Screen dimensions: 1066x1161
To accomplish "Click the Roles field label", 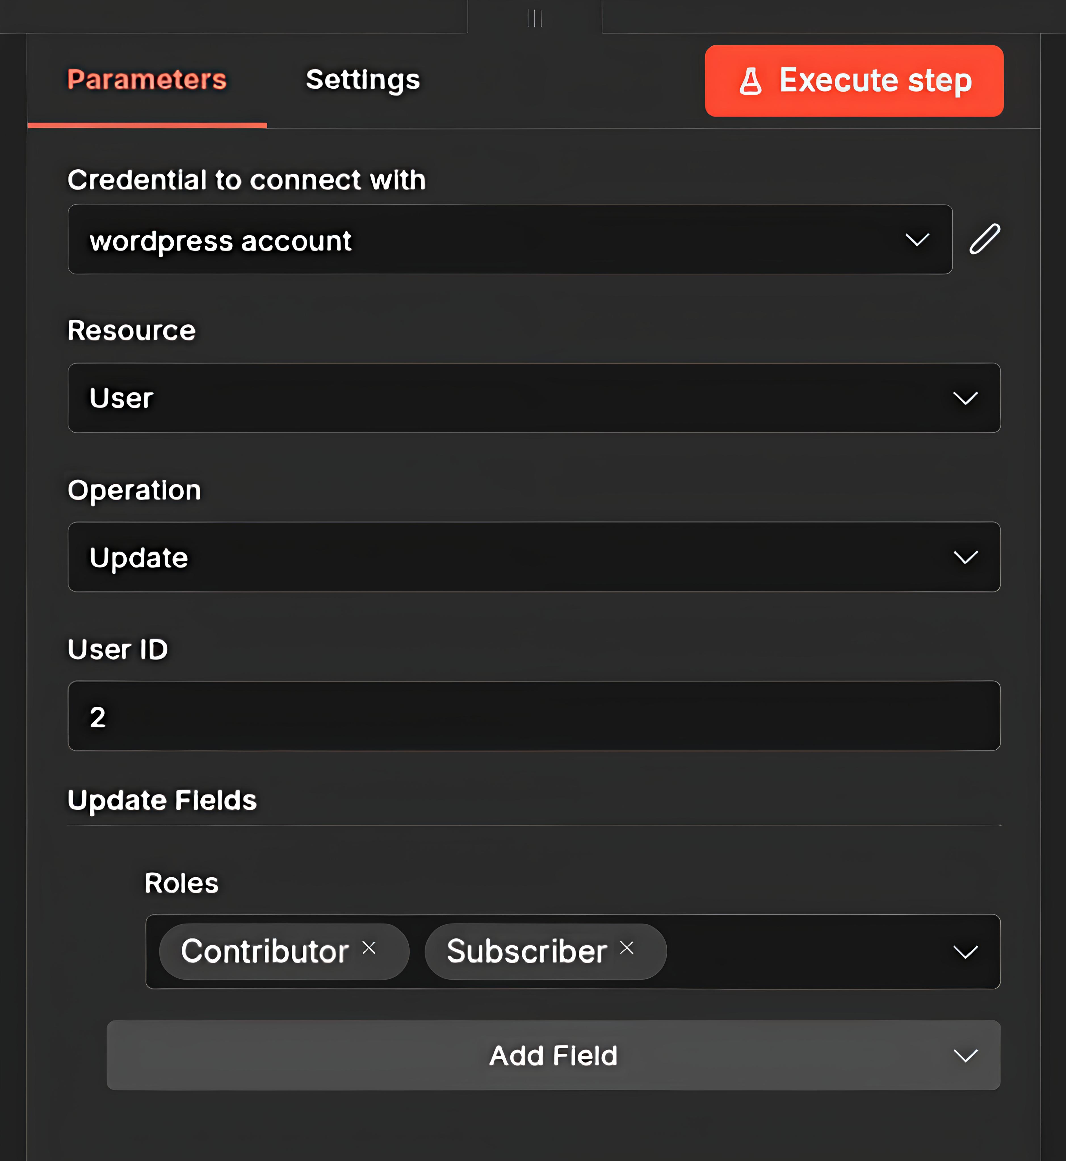I will (182, 883).
